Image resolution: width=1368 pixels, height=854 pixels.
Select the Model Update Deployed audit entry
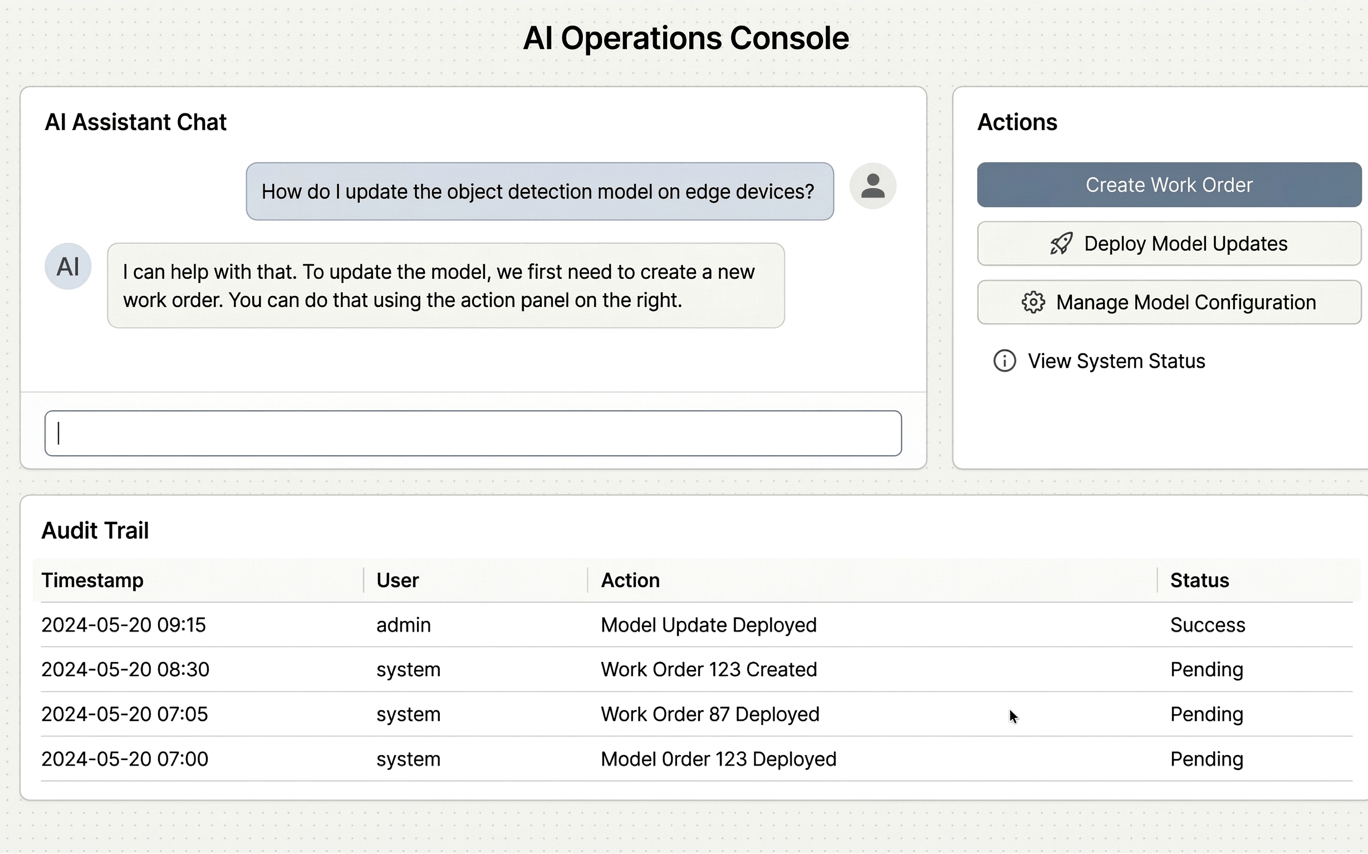[708, 625]
